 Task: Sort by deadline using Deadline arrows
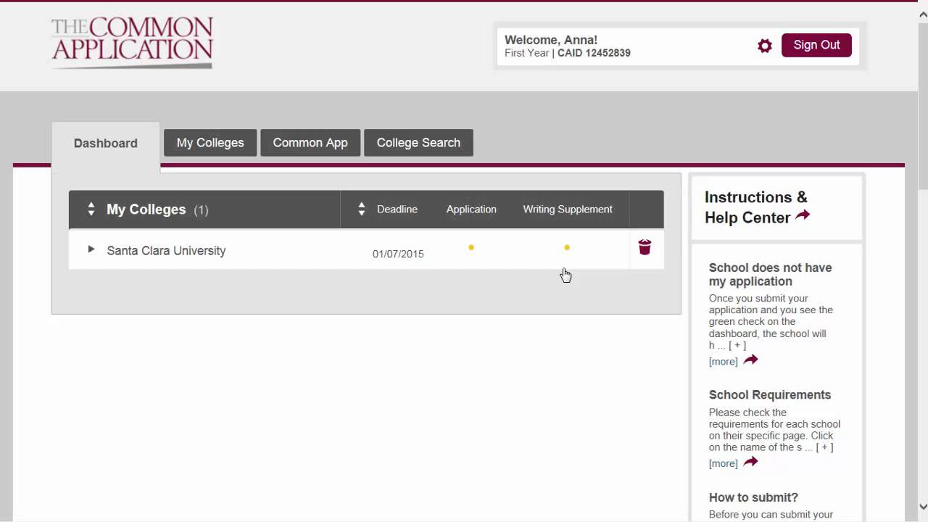point(362,210)
